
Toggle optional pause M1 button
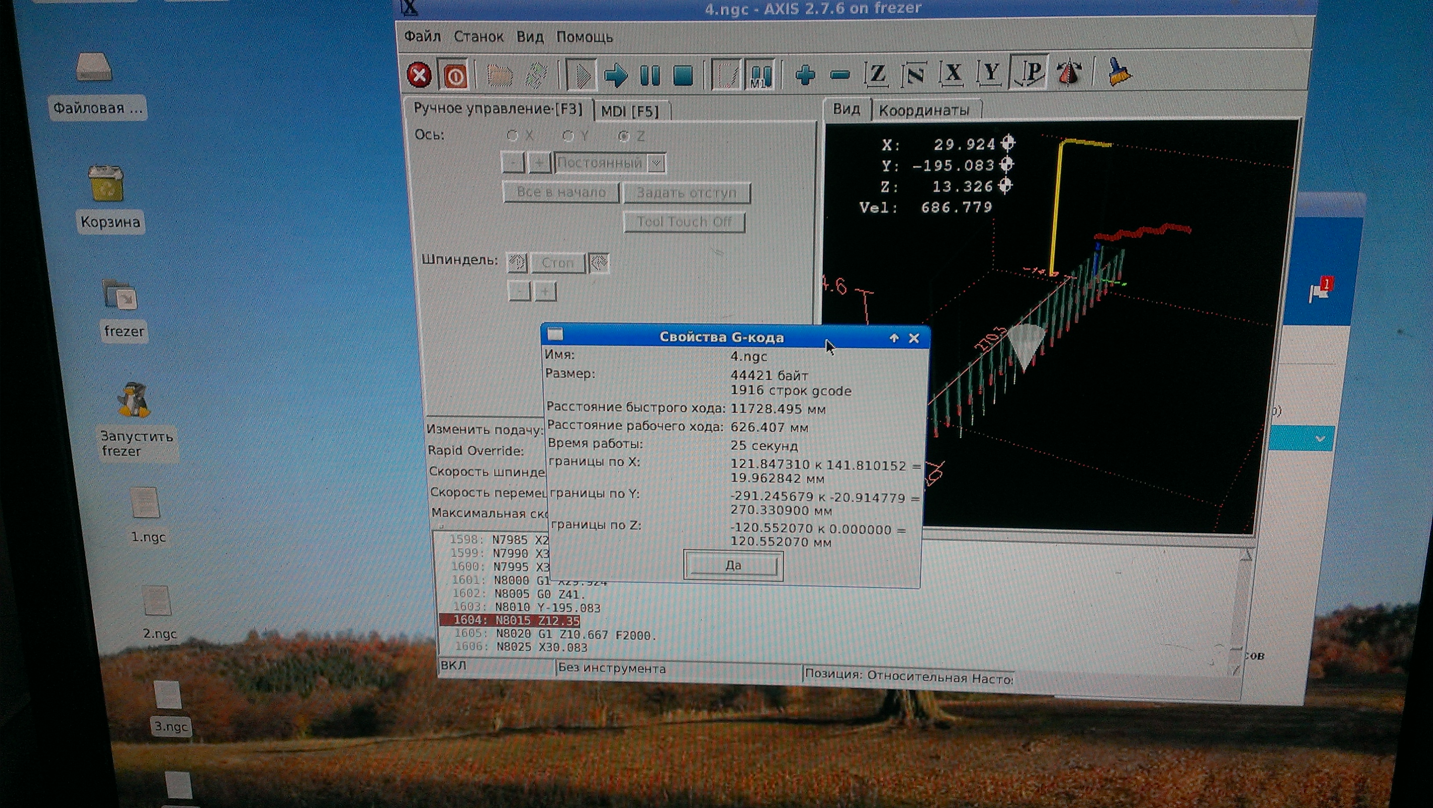tap(760, 75)
